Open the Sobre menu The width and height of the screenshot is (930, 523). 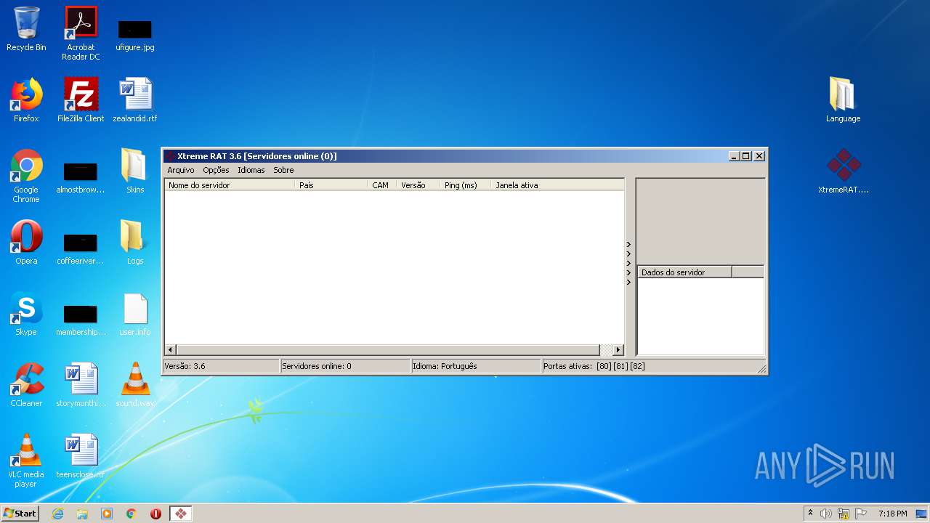pyautogui.click(x=283, y=170)
